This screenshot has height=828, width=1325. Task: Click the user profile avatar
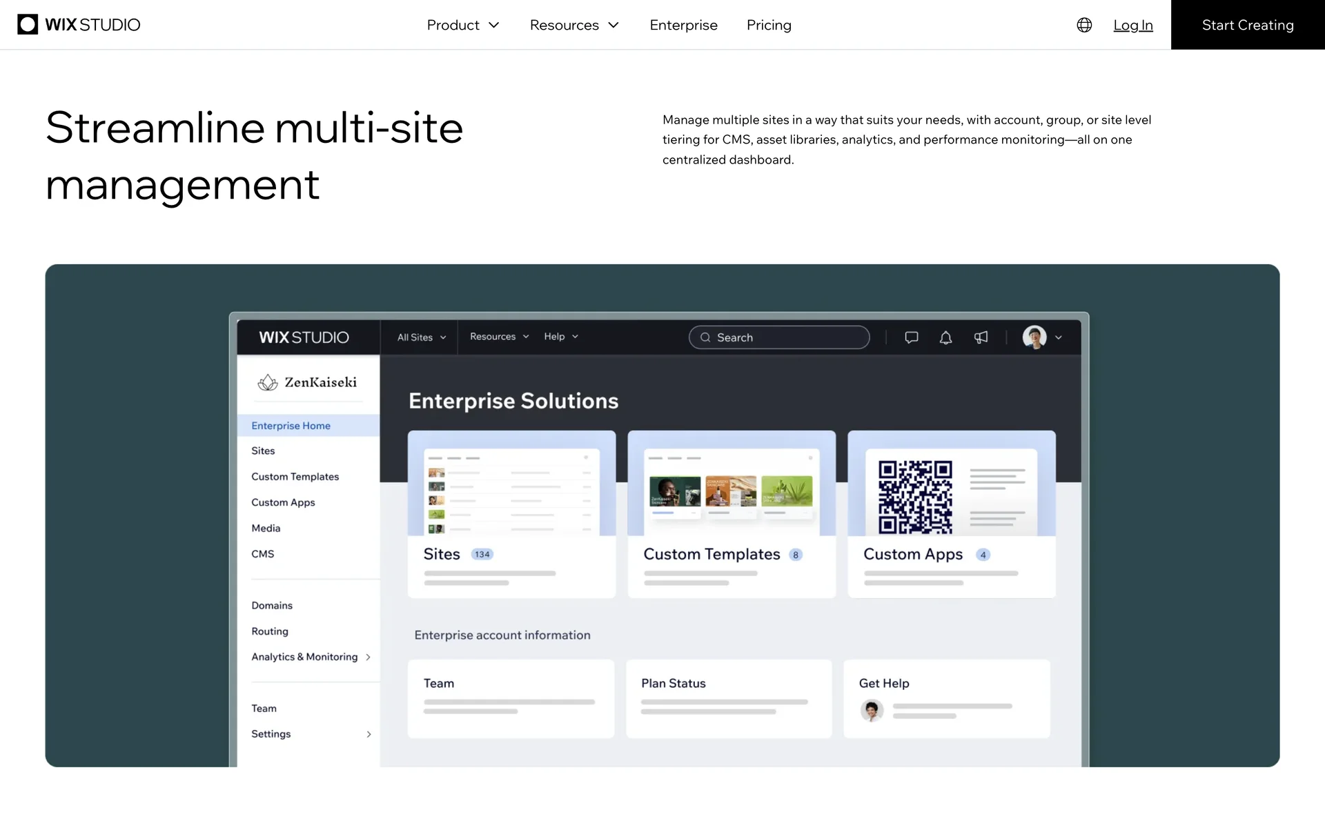click(x=1034, y=337)
